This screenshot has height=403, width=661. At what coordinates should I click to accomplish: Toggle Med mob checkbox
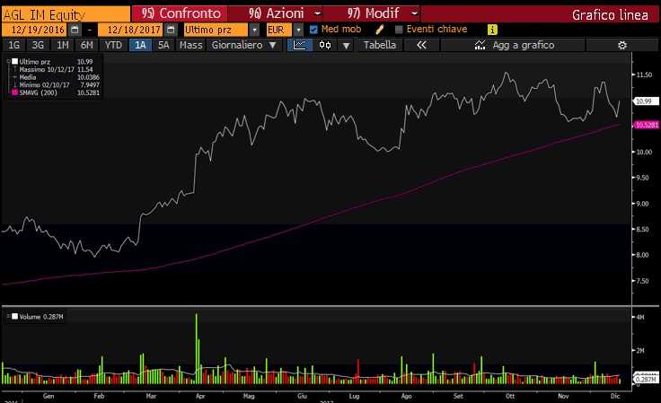point(313,30)
